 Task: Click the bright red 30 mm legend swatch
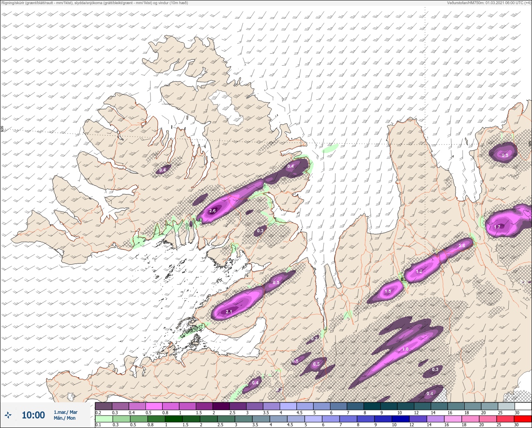click(523, 419)
